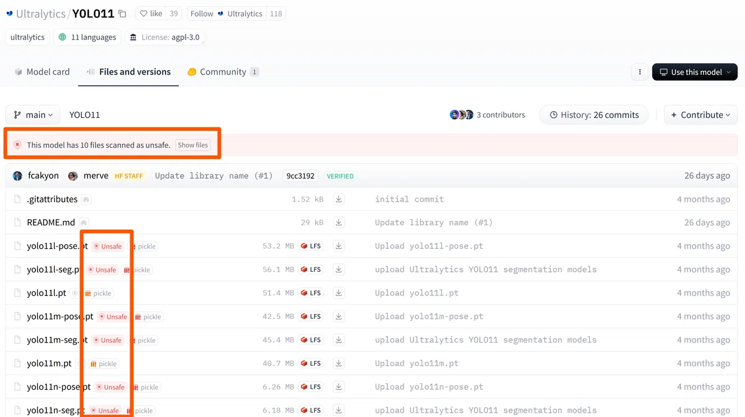Click the YOLO11 model title

pyautogui.click(x=93, y=14)
